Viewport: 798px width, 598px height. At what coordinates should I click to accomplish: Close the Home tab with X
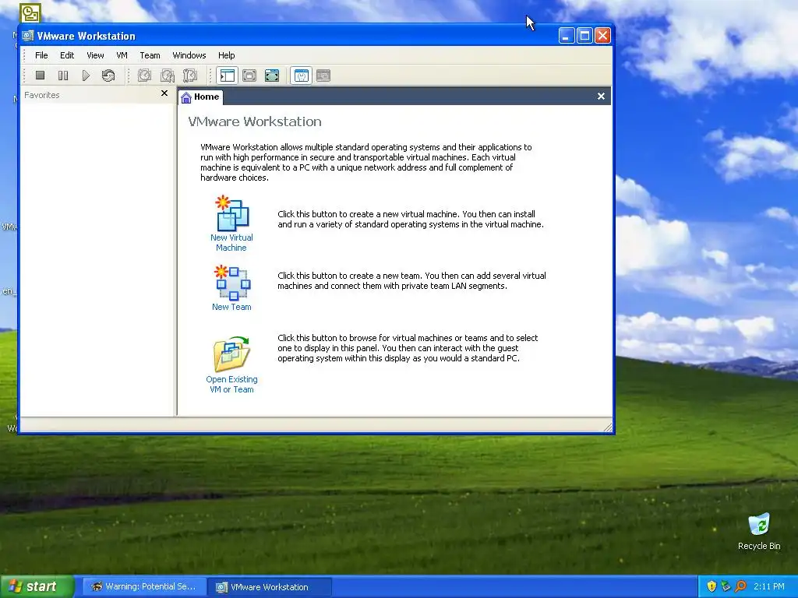pos(601,96)
